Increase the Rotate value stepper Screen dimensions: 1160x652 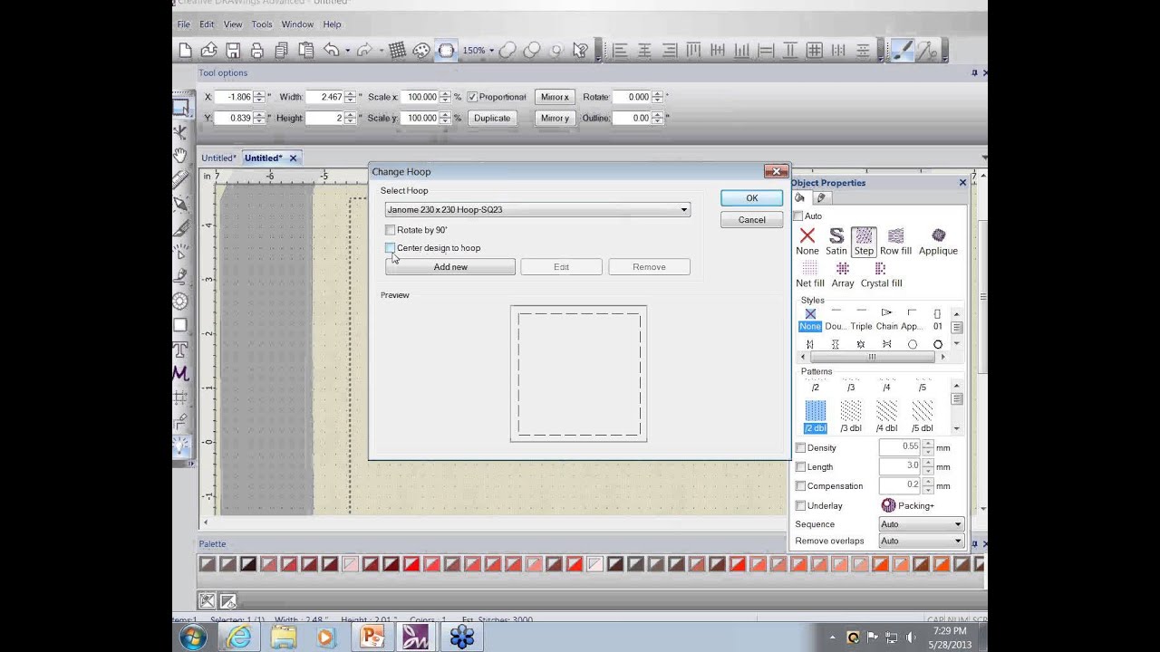[x=659, y=93]
